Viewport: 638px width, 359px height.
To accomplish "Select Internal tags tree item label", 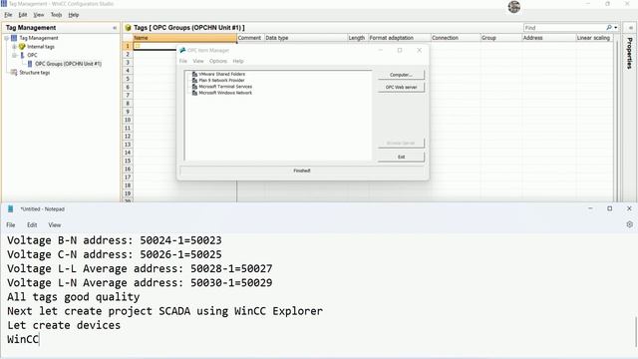I will [x=41, y=47].
